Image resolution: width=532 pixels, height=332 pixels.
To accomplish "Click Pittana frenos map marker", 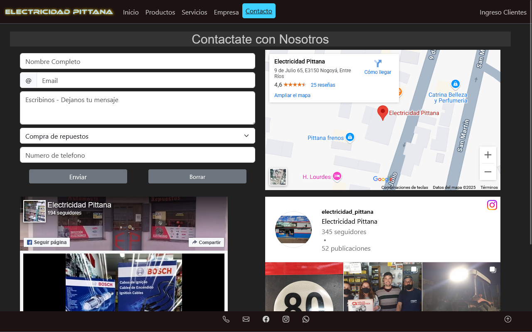I will point(350,137).
